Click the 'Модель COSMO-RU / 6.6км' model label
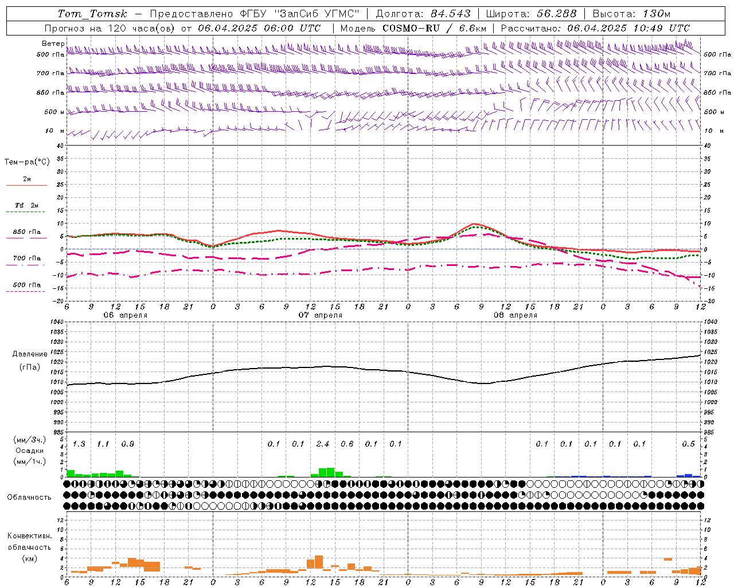The image size is (734, 587). (x=413, y=28)
